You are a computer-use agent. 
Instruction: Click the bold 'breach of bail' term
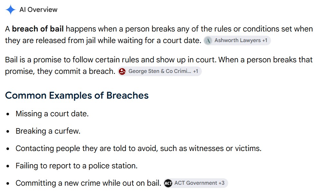[38, 29]
